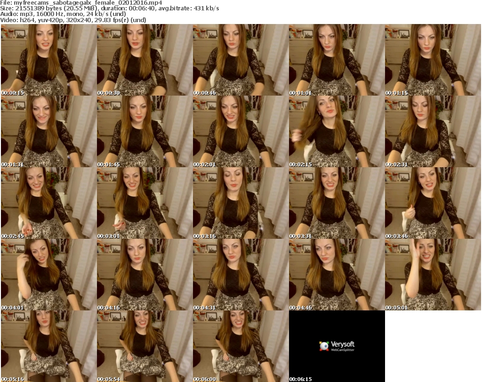Select the thumbnail stamped 00:05:54

145,346
